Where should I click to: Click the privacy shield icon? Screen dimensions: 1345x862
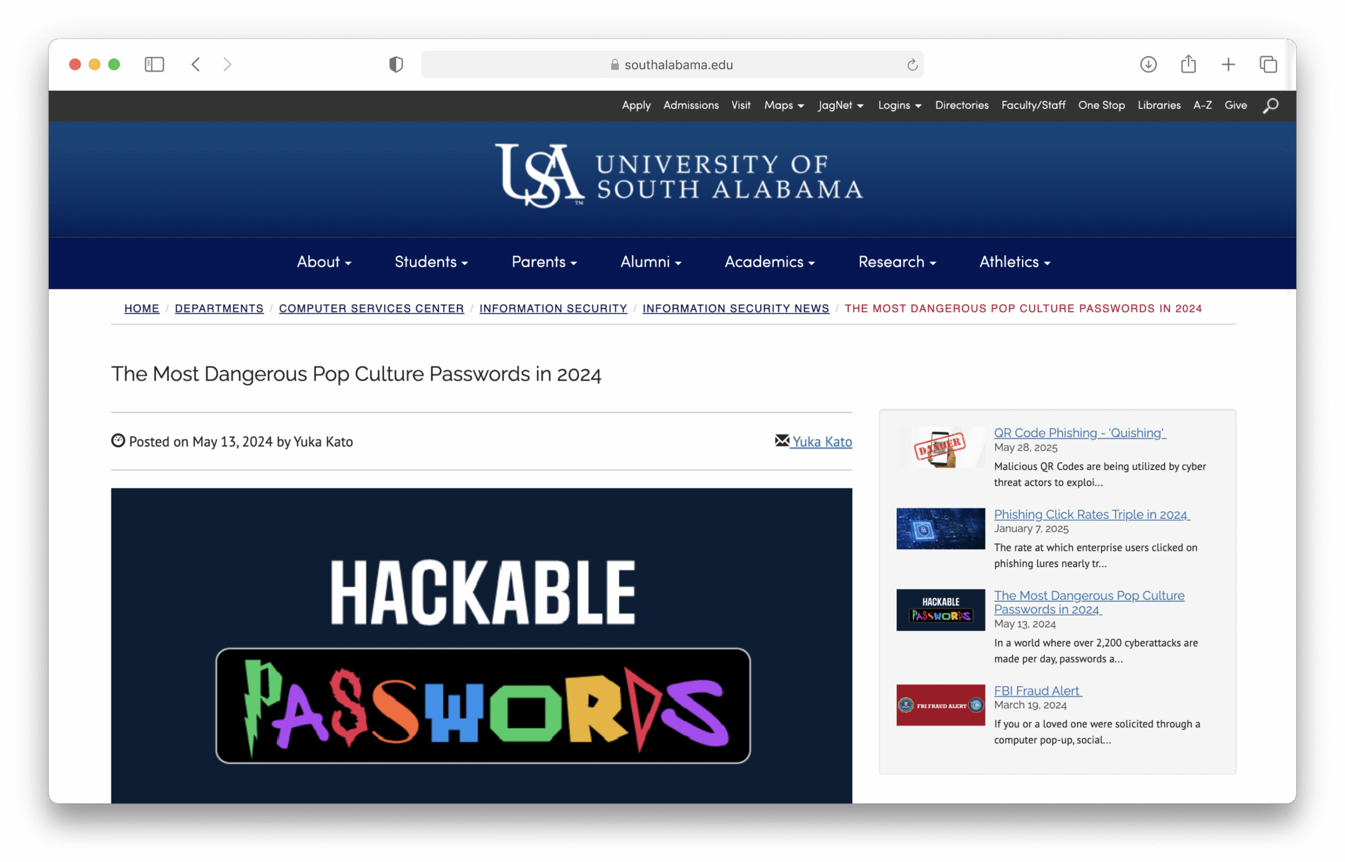point(396,64)
